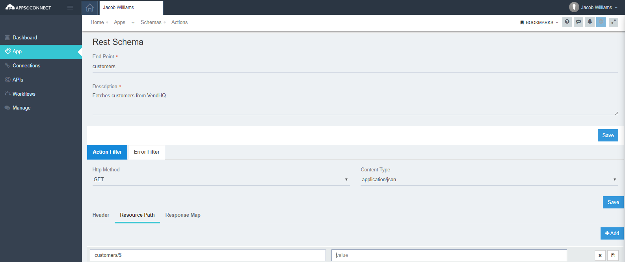The height and width of the screenshot is (262, 625).
Task: Click the Manage icon in sidebar
Action: click(7, 108)
